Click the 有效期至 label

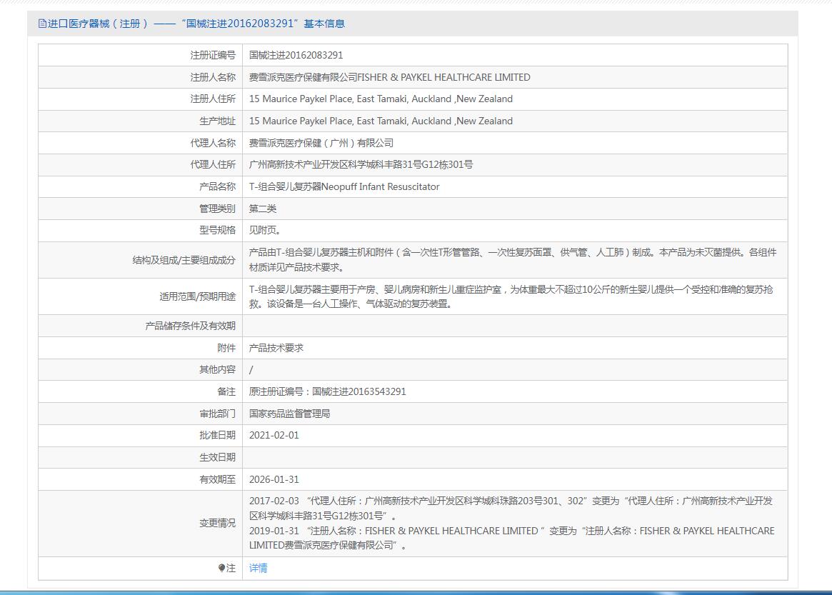217,479
